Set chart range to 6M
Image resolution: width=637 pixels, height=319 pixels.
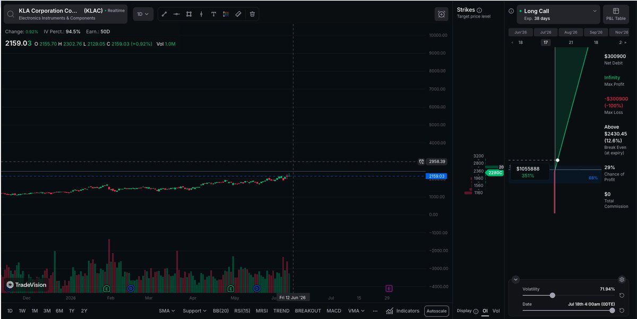59,311
